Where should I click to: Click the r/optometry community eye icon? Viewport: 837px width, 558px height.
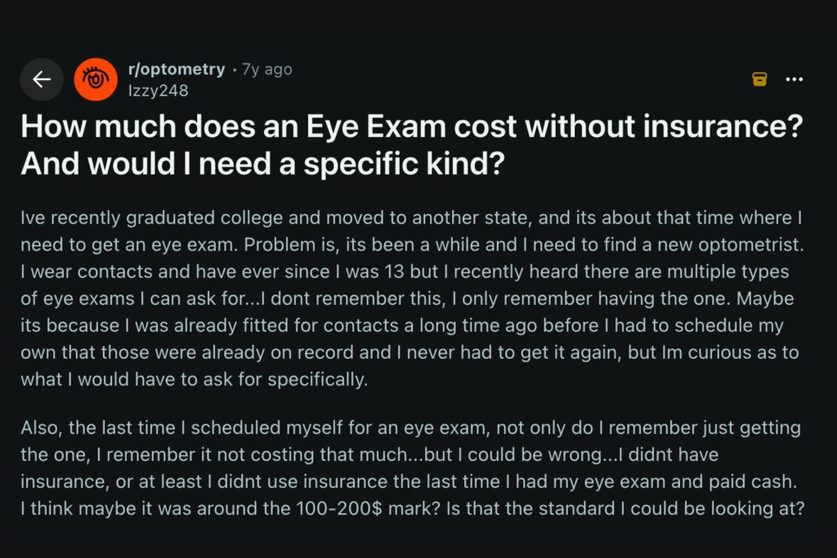(96, 79)
